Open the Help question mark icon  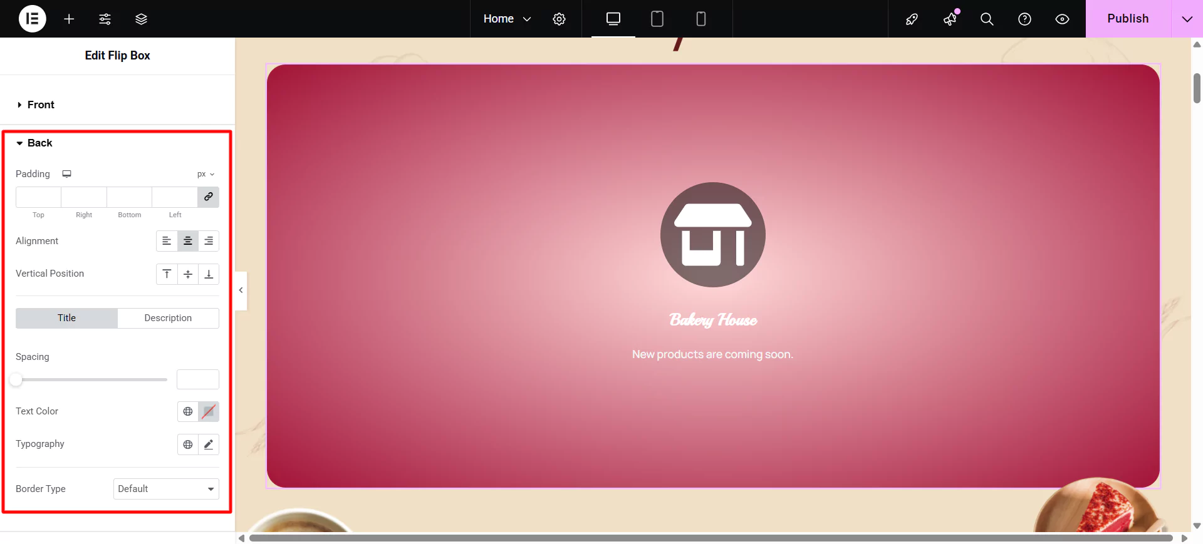tap(1024, 19)
